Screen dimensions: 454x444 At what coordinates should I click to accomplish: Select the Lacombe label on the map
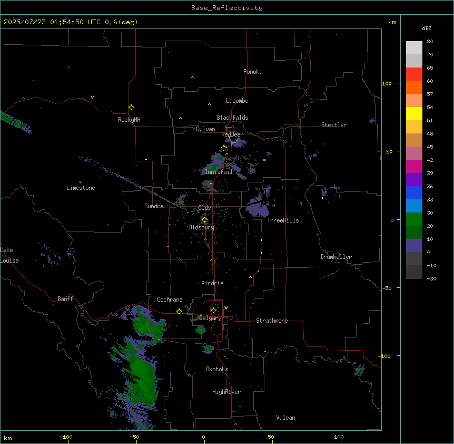[237, 101]
